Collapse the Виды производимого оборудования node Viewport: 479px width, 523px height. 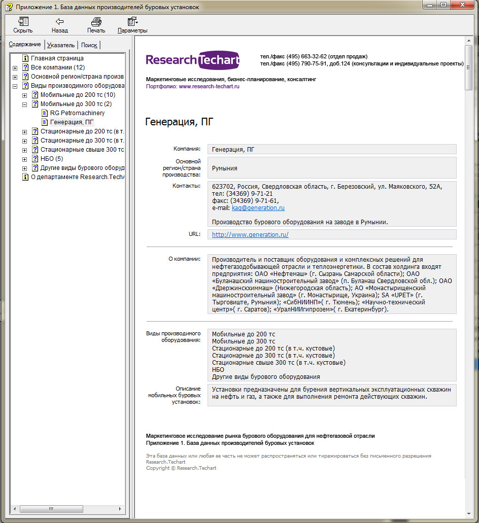(x=15, y=86)
